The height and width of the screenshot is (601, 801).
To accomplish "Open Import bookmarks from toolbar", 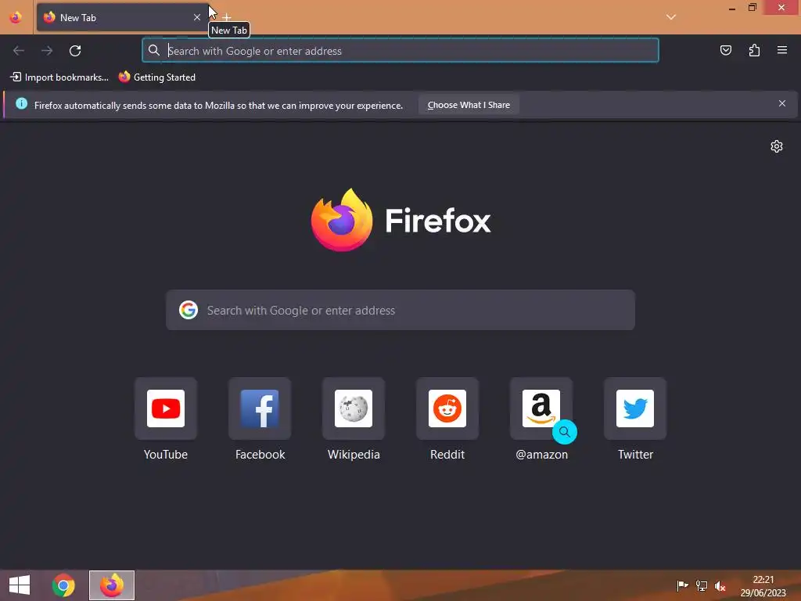I will click(59, 77).
